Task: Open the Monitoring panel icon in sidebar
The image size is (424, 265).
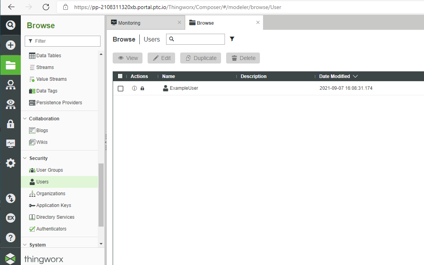Action: (10, 143)
